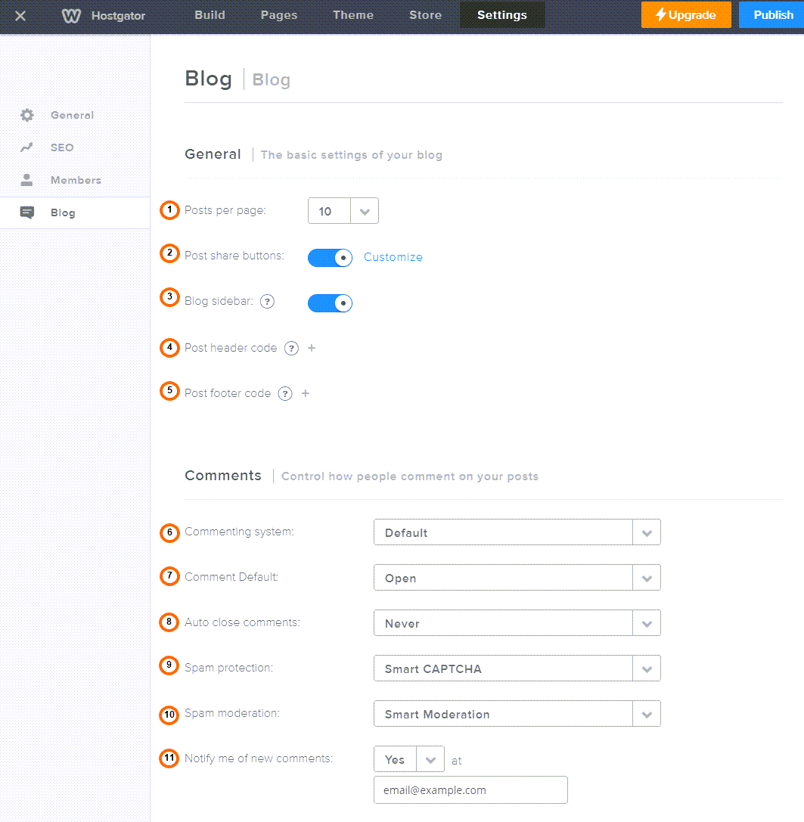
Task: Disable the Blog sidebar switch
Action: 330,303
